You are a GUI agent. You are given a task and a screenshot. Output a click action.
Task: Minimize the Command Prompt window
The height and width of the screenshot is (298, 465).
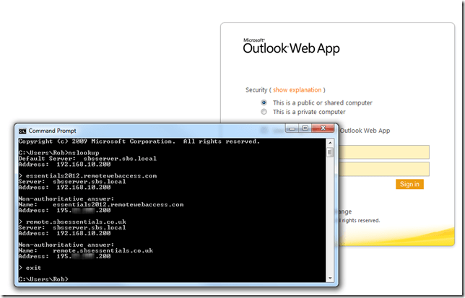coord(292,129)
